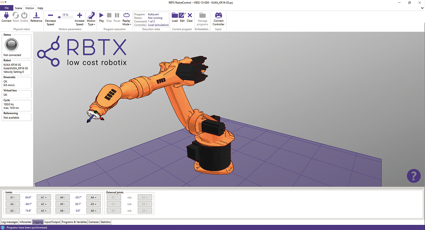Jog joint A4 positive
This screenshot has width=425, height=230.
[94, 197]
